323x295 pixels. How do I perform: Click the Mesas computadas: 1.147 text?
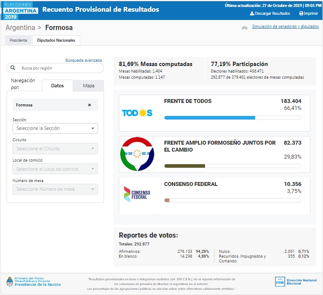(142, 77)
